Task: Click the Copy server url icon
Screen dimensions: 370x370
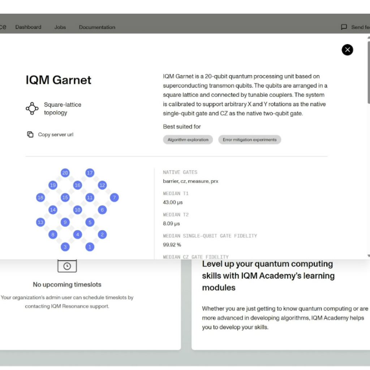Action: (30, 134)
